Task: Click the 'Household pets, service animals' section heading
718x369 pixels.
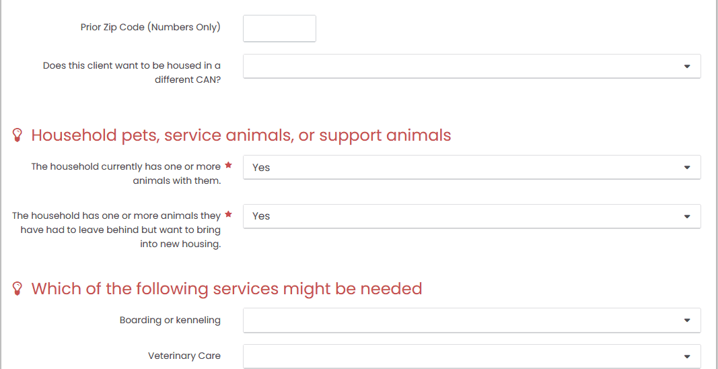Action: pyautogui.click(x=241, y=135)
